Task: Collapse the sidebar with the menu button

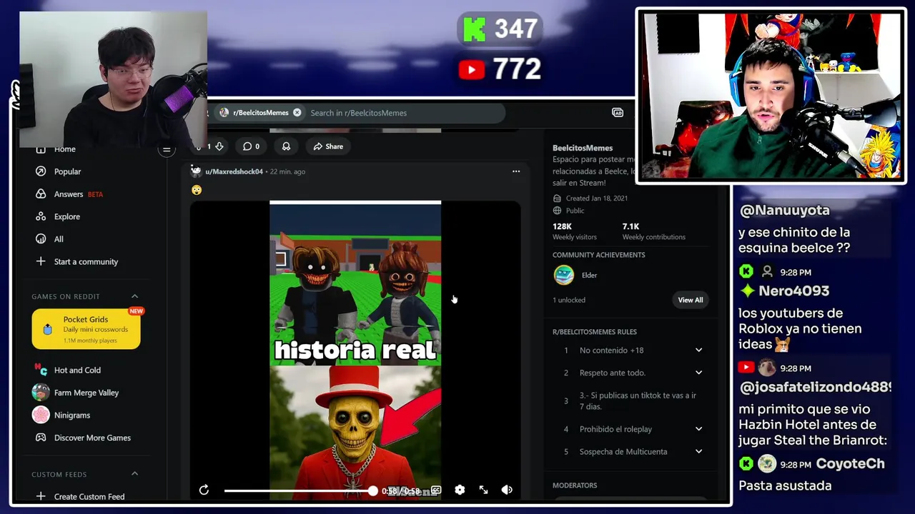Action: click(167, 149)
